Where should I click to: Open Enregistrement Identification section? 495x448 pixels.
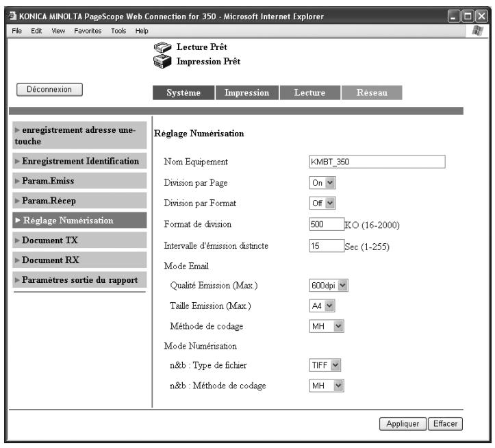(79, 161)
